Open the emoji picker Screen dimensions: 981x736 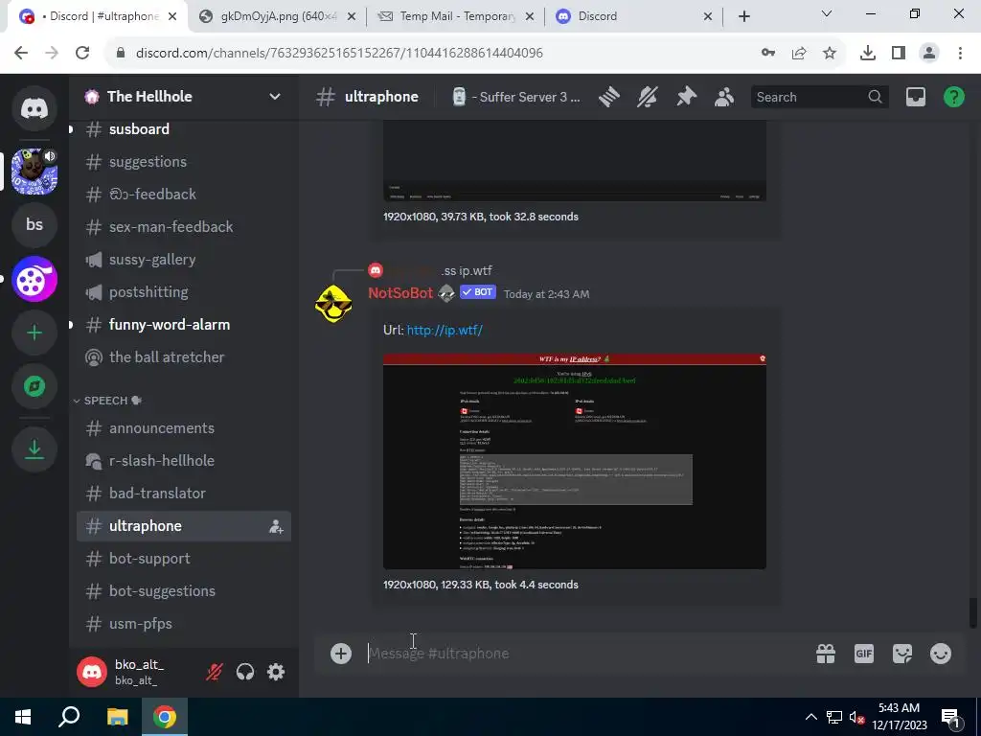pyautogui.click(x=941, y=654)
